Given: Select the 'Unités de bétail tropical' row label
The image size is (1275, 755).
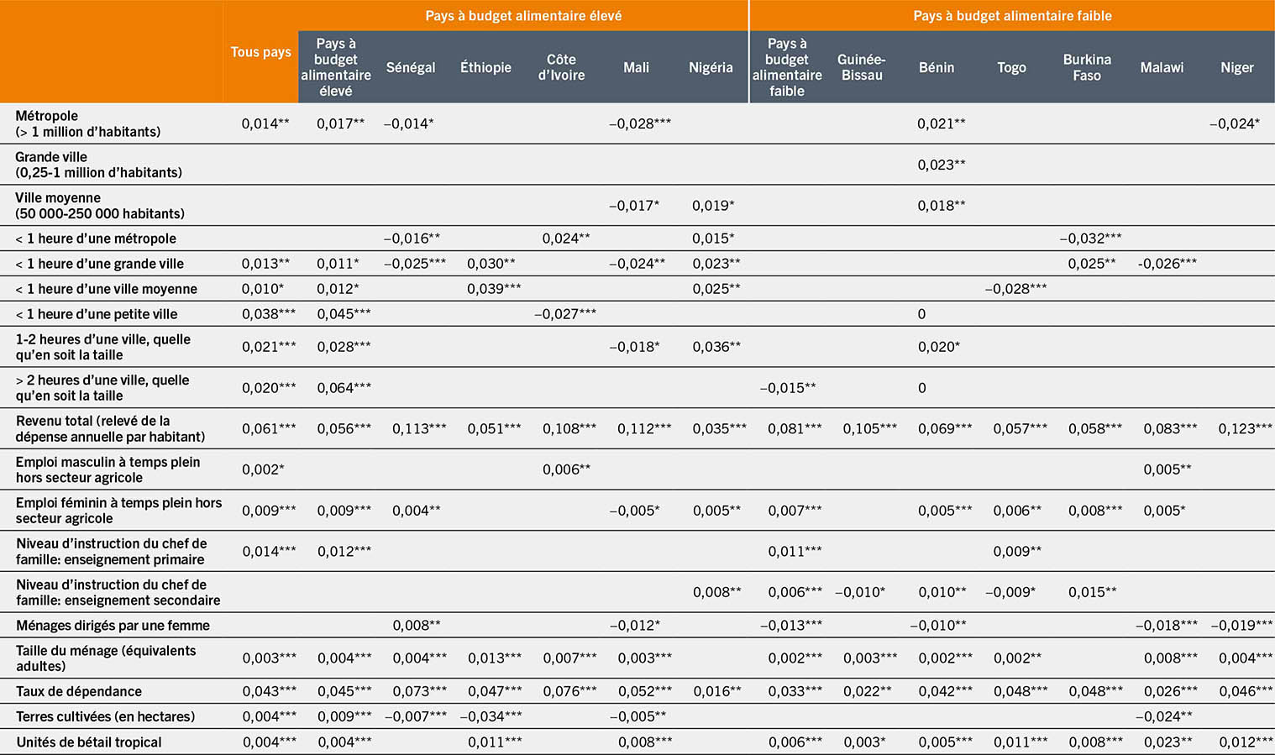Looking at the screenshot, I should point(88,742).
